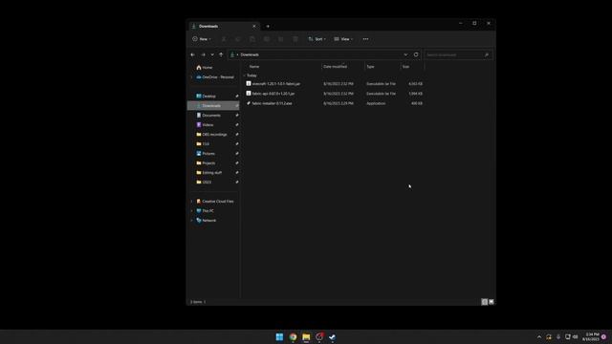Click the Application type cell

click(376, 104)
